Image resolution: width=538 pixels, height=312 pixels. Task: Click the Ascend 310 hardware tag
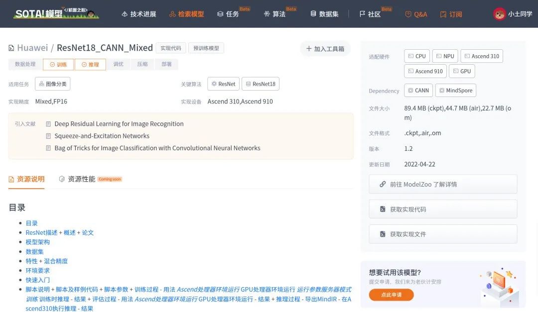pyautogui.click(x=482, y=56)
